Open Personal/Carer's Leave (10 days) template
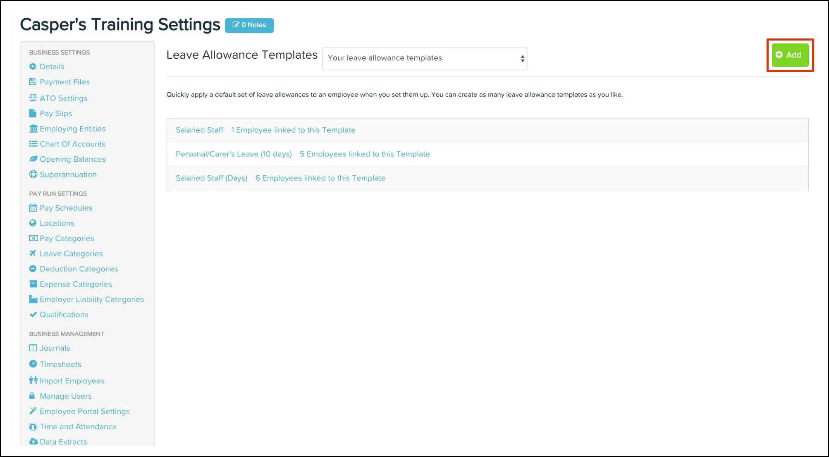 pos(234,154)
